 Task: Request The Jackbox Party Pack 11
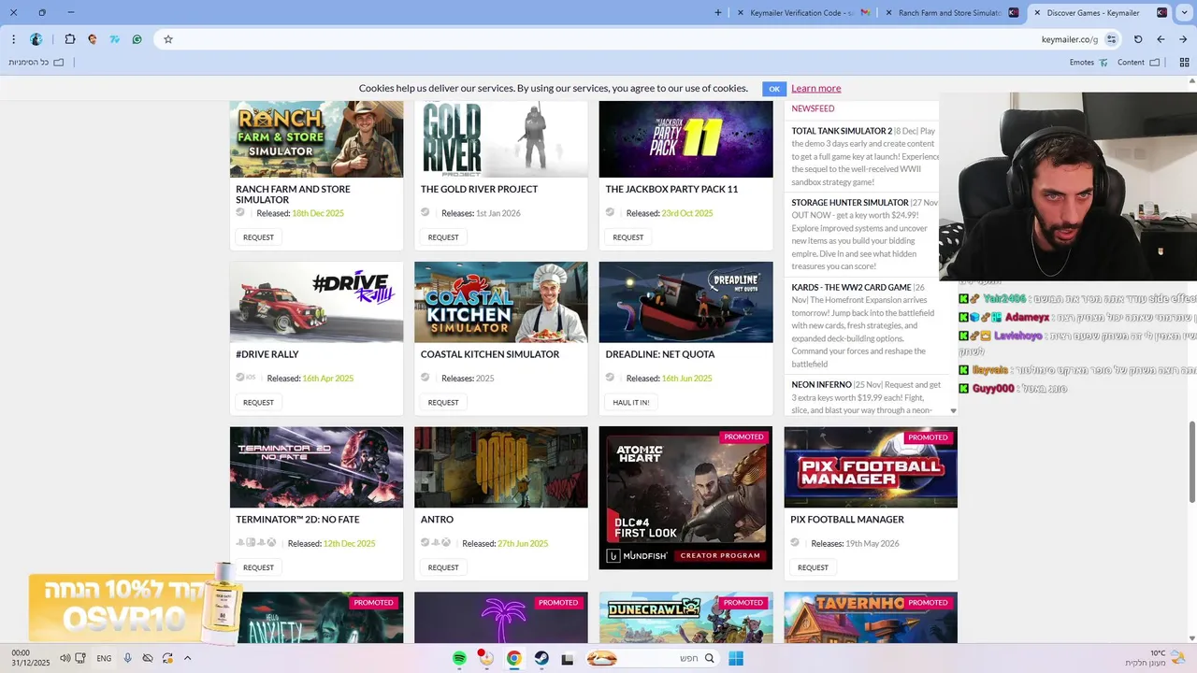(628, 237)
